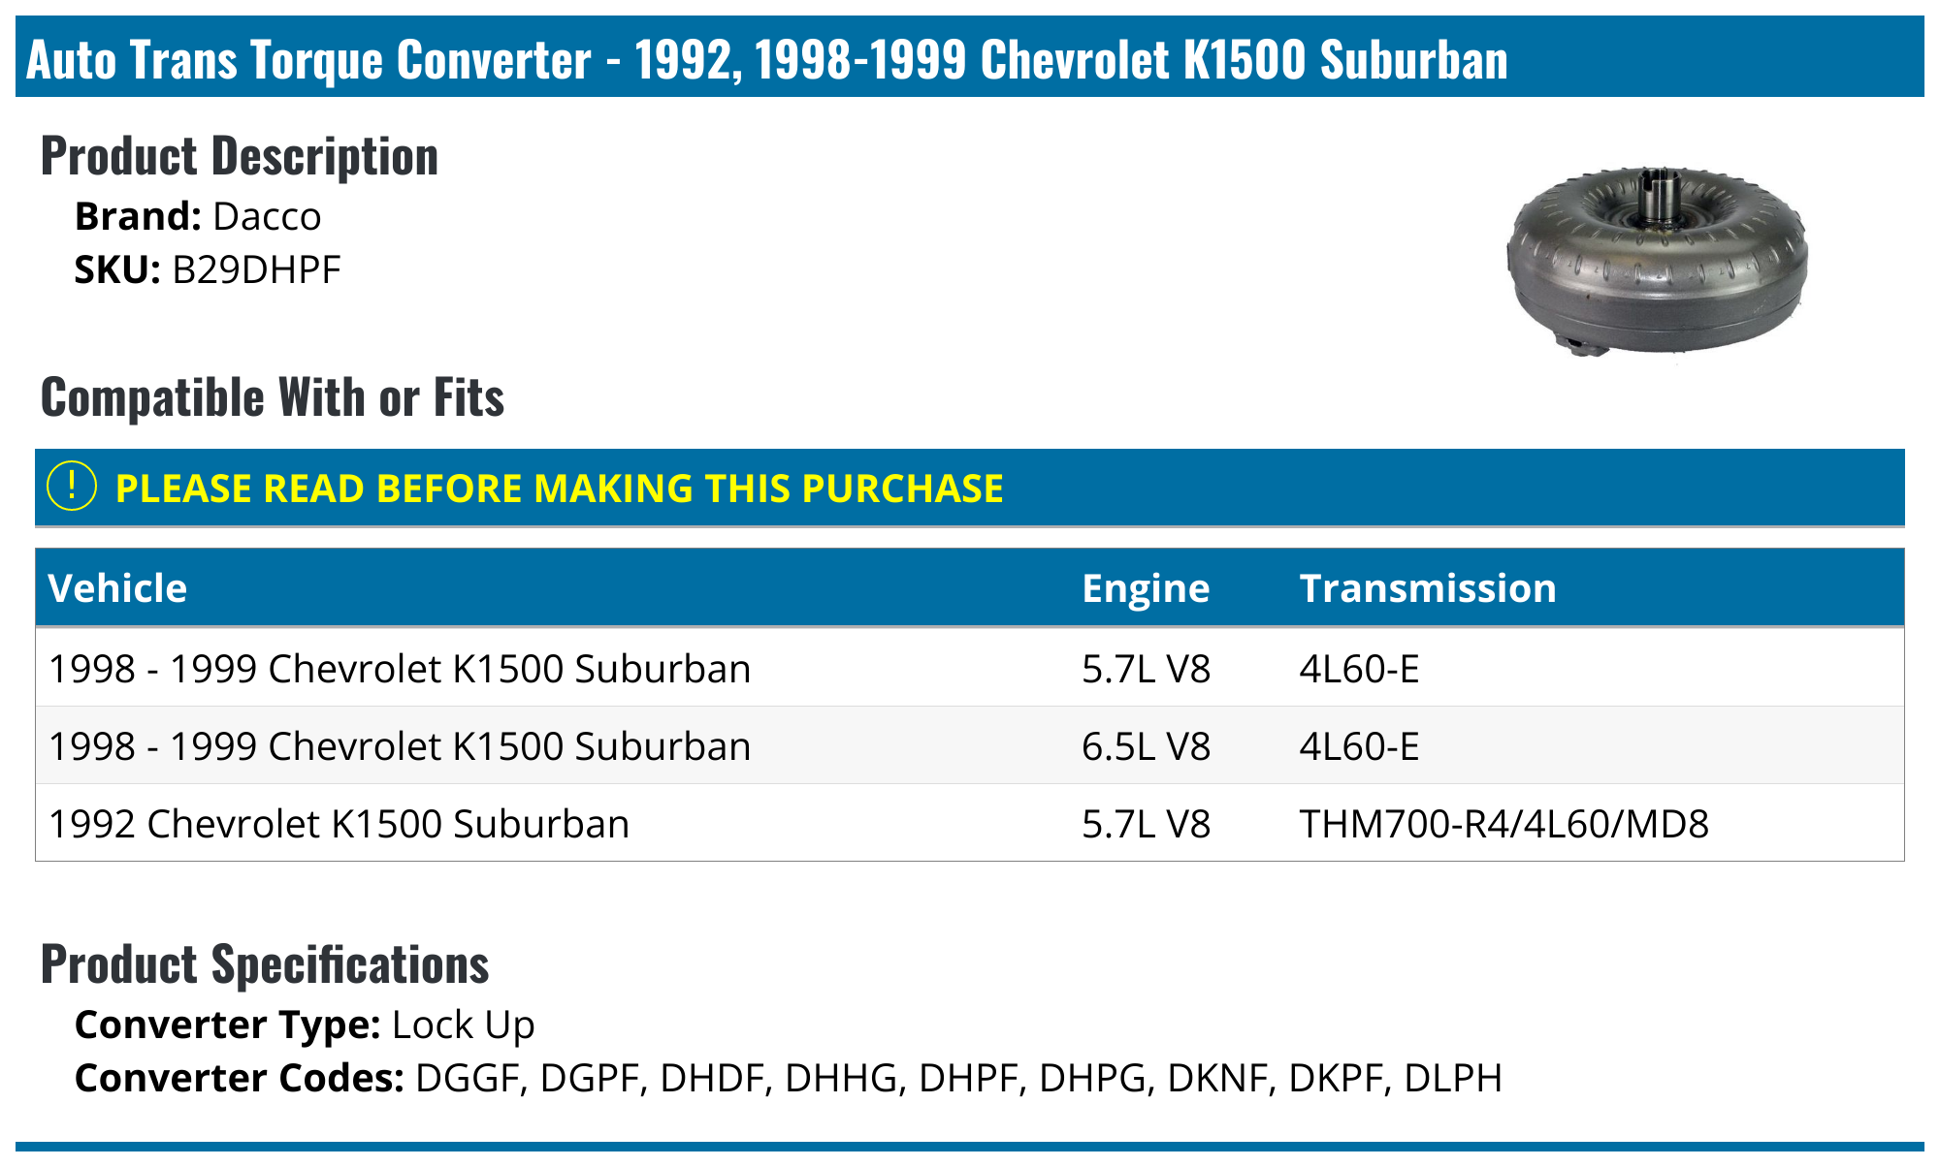
Task: Click the "PLEASE READ BEFORE MAKING THIS PURCHASE" notice
Action: coord(559,489)
